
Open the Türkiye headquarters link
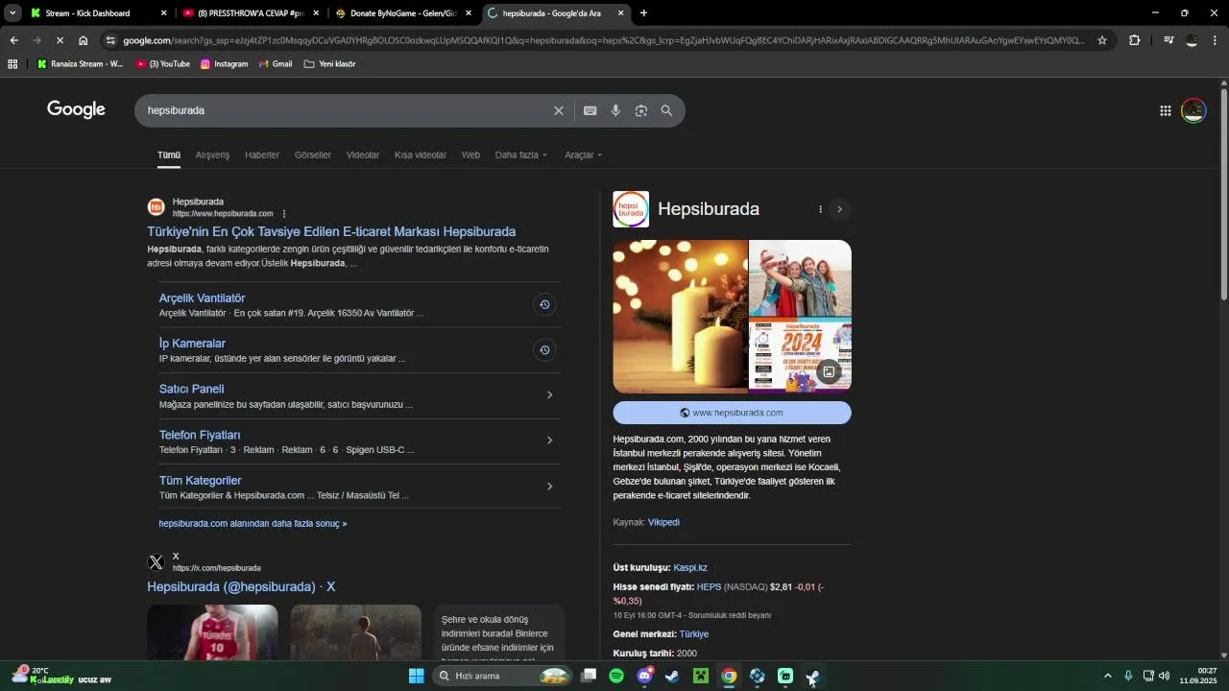(x=693, y=634)
